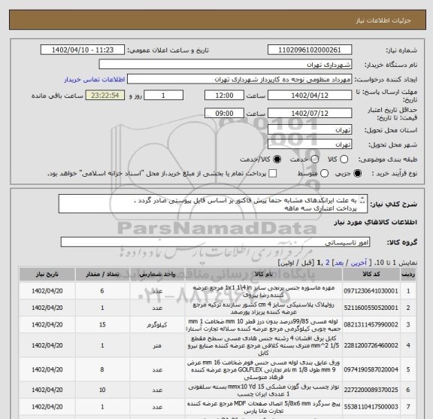Image resolution: width=433 pixels, height=419 pixels.
Task: Click the جزئیات اطلاعات نیاز page title
Action: tap(383, 20)
